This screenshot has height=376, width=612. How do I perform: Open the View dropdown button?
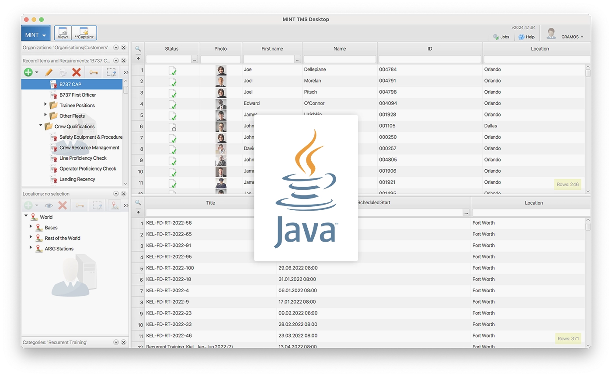click(63, 33)
